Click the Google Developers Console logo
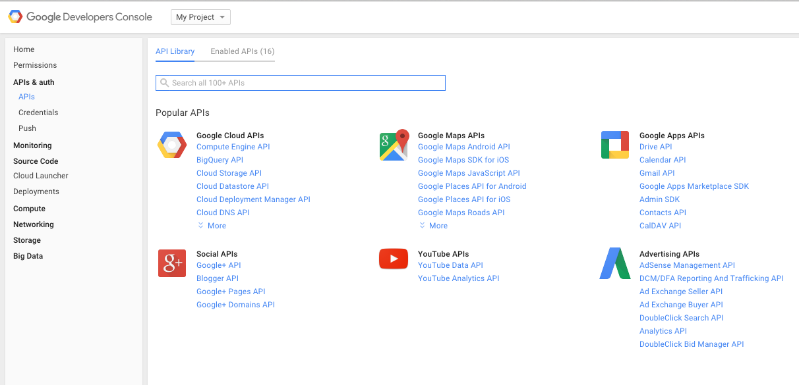 80,17
